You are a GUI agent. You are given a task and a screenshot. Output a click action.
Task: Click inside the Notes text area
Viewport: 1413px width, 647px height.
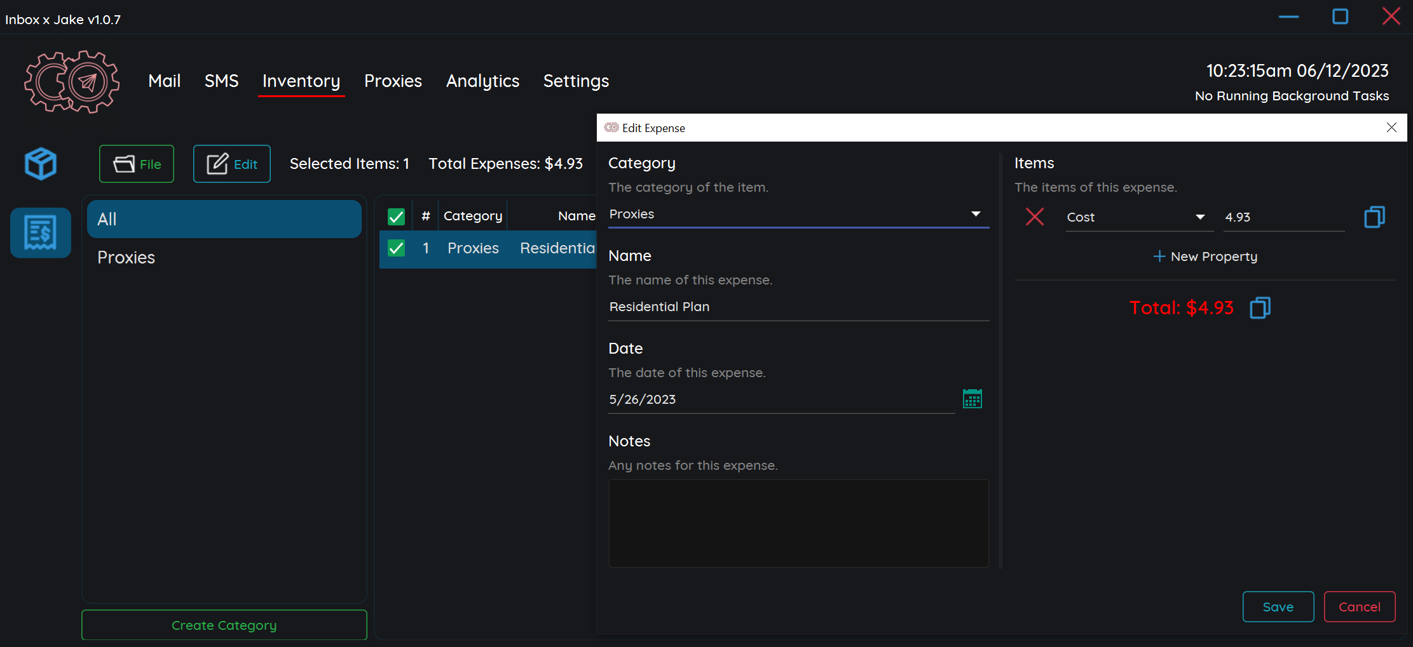pyautogui.click(x=798, y=523)
